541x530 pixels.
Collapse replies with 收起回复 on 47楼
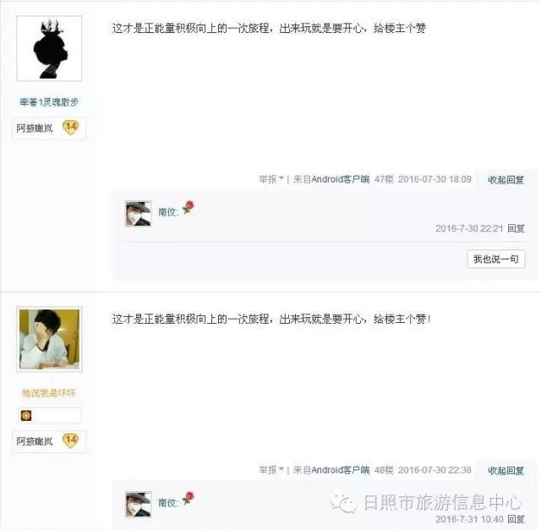(x=505, y=180)
